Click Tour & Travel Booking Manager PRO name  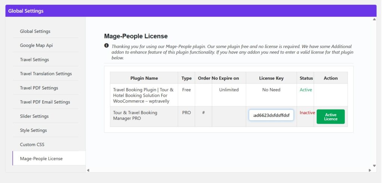tap(135, 116)
